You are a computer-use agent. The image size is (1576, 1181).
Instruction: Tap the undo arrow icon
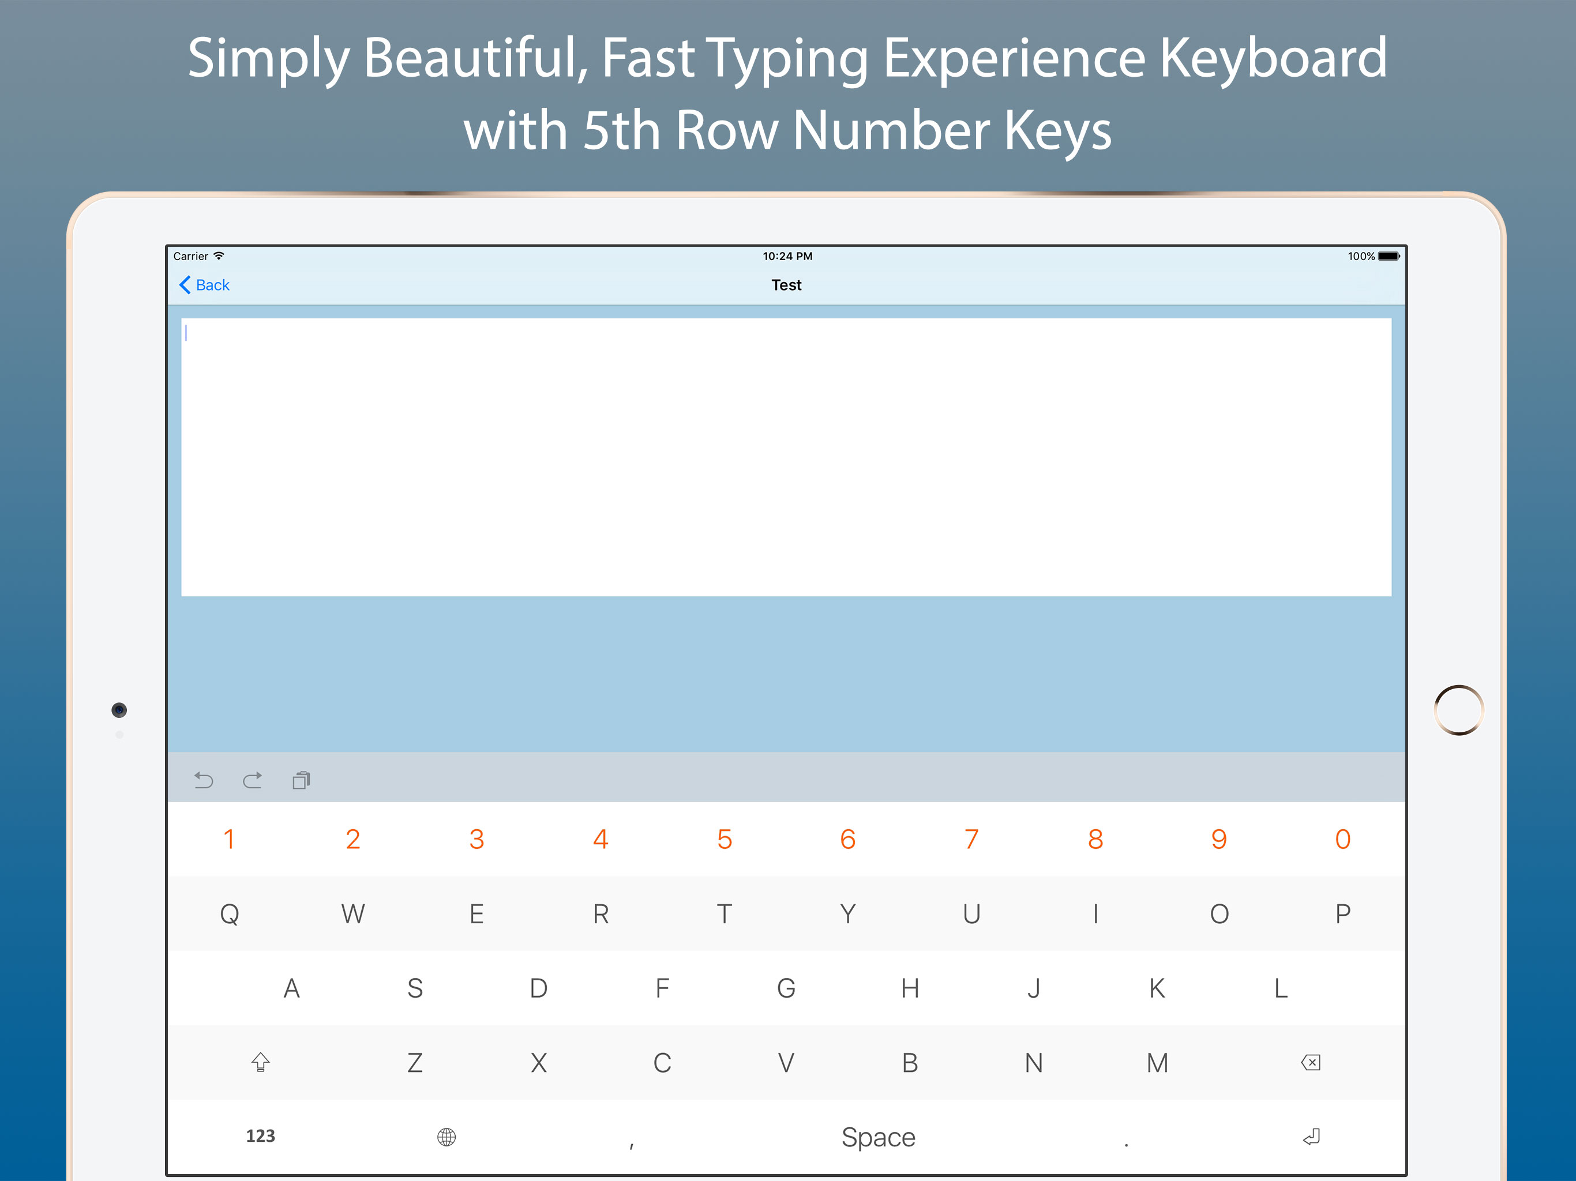coord(204,780)
